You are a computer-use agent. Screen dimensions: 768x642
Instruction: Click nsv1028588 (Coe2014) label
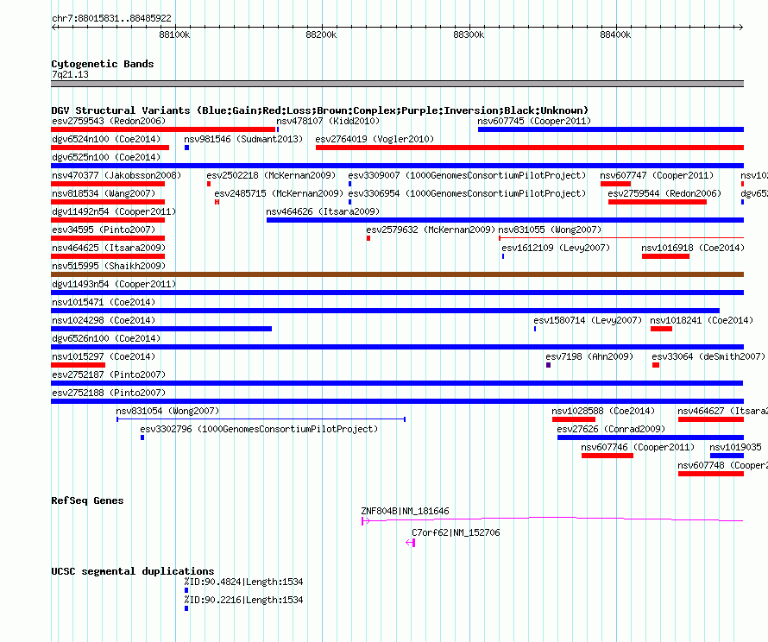(x=603, y=411)
